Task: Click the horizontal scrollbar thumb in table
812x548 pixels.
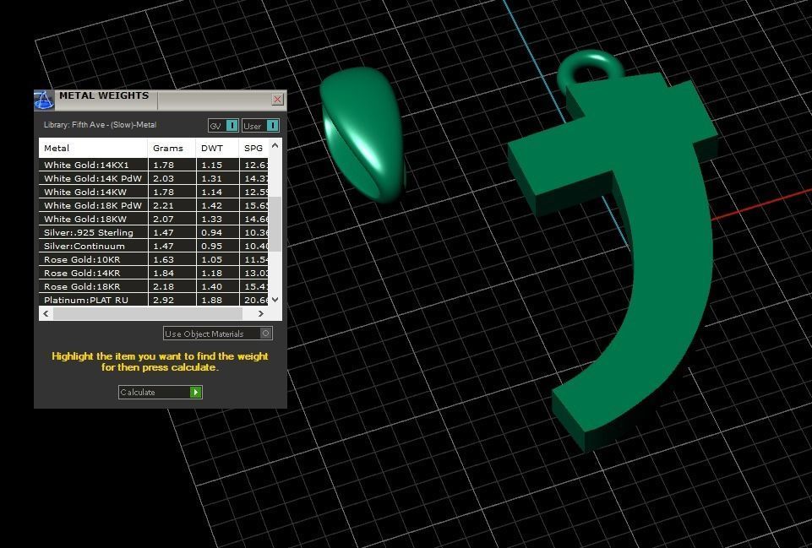Action: [148, 313]
